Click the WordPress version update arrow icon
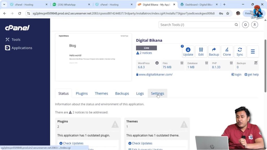267x150 pixels. coord(157,63)
